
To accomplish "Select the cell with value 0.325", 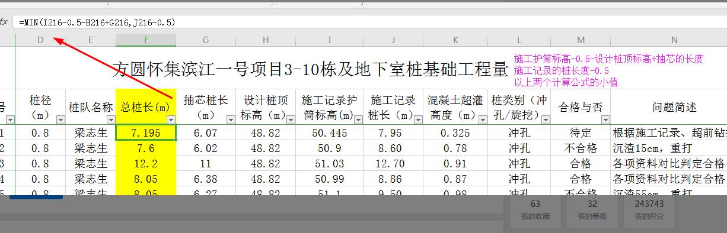I will point(455,133).
